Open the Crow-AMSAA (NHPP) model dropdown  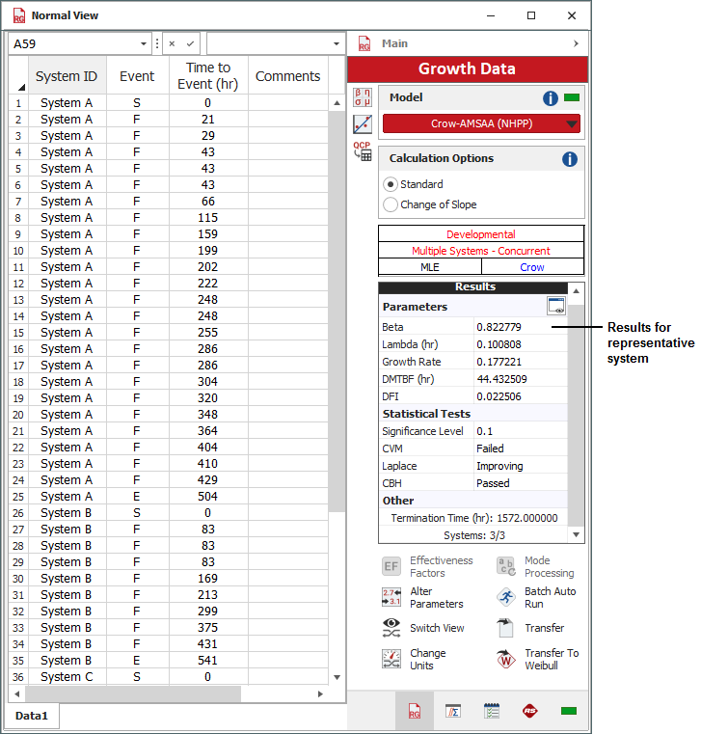click(481, 123)
